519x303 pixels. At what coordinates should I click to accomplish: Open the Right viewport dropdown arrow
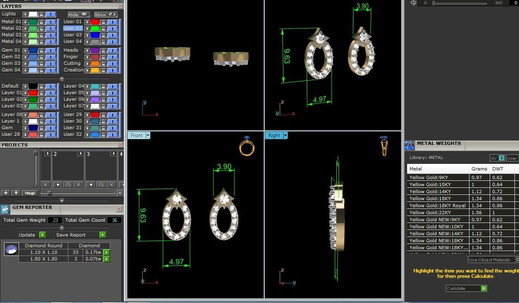coord(285,135)
